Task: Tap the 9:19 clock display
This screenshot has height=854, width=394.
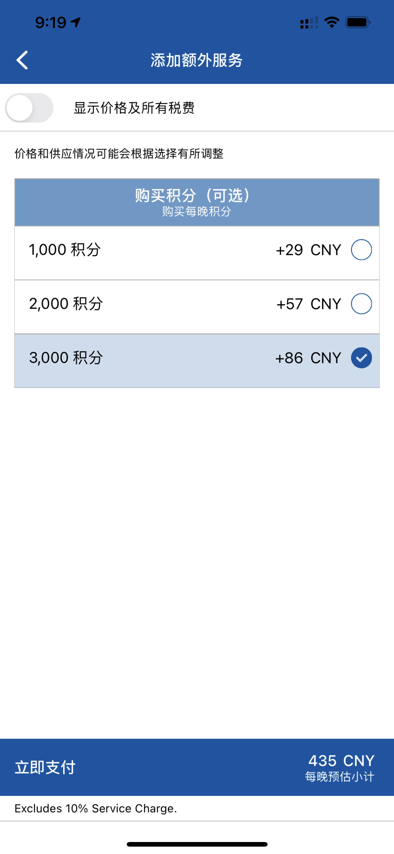Action: coord(51,22)
